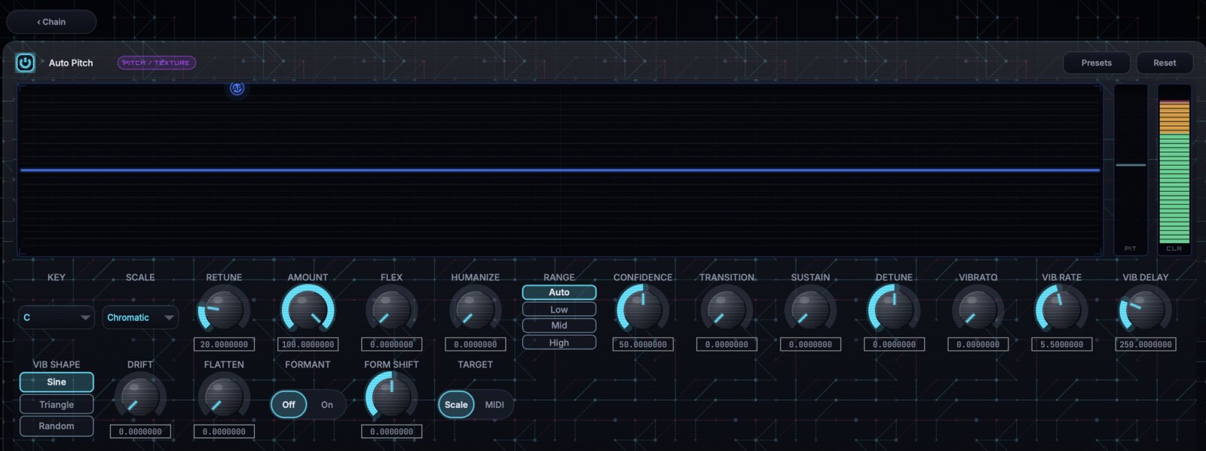This screenshot has width=1206, height=451.
Task: Set Target to Scale
Action: click(456, 404)
